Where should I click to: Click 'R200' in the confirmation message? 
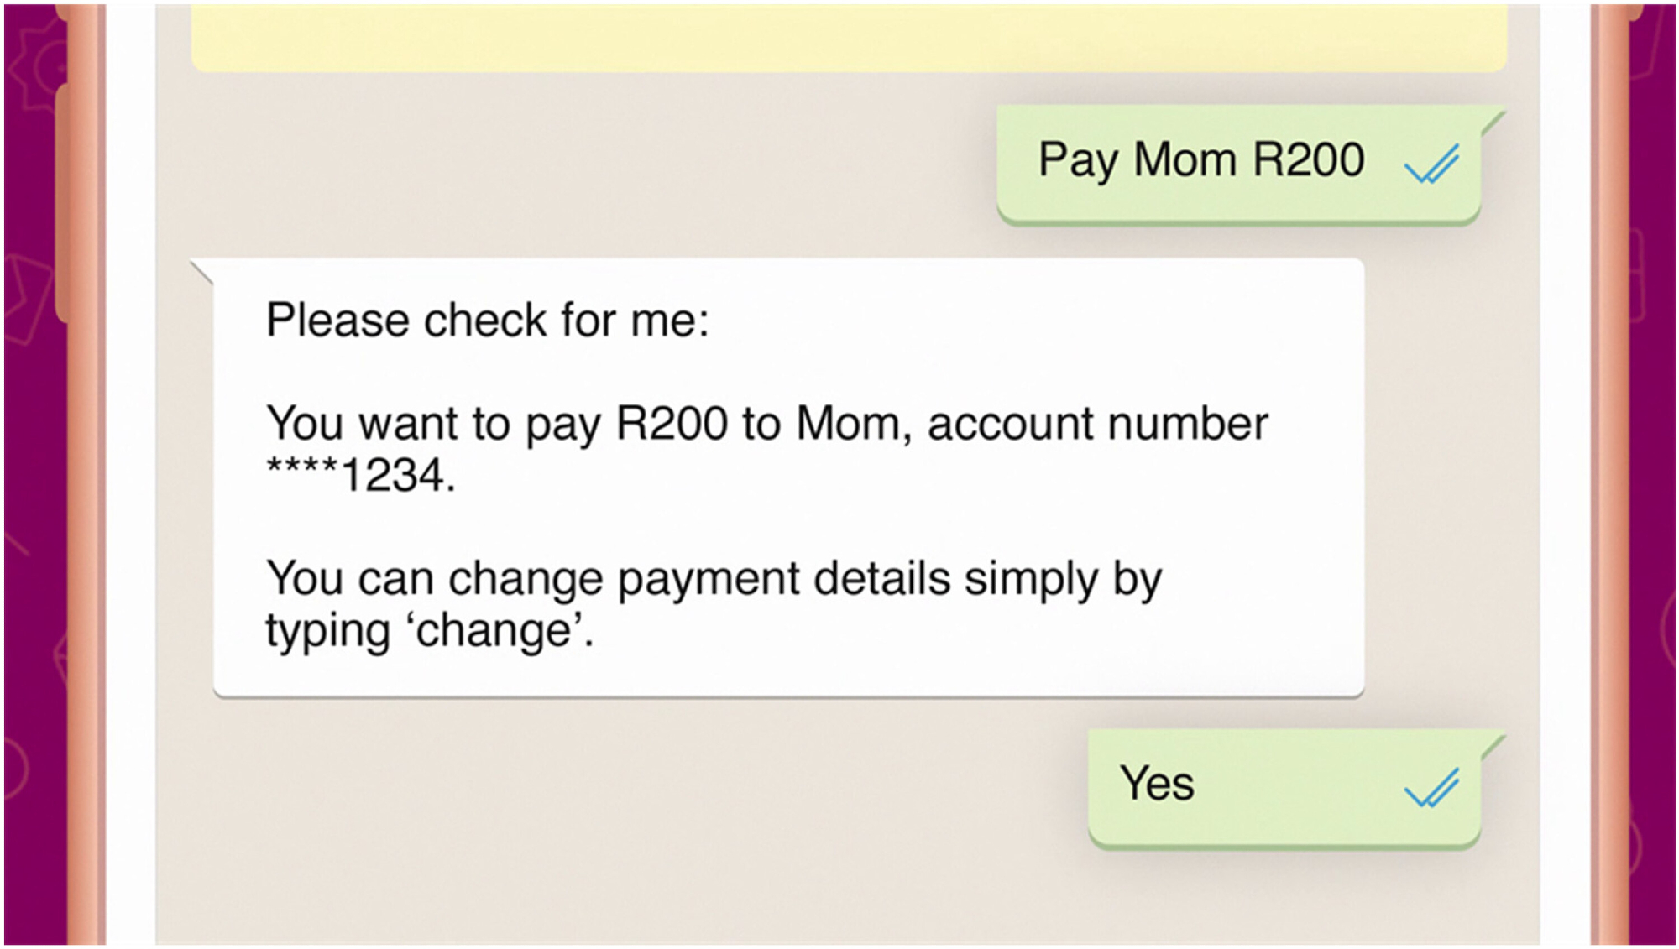[672, 424]
